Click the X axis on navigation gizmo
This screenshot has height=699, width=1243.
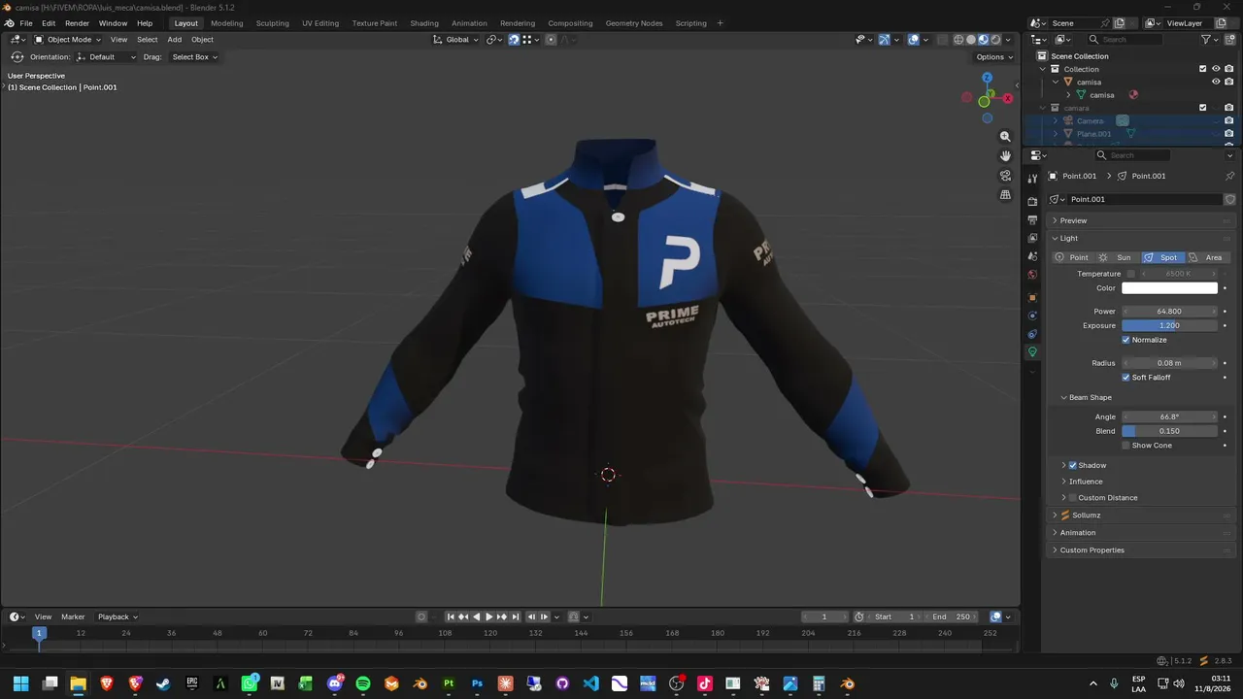pyautogui.click(x=1007, y=98)
